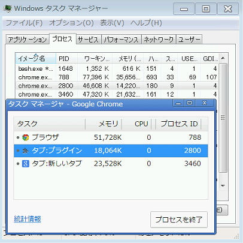Select the タブ:プラグイン task row
This screenshot has width=243, height=243.
click(x=111, y=151)
